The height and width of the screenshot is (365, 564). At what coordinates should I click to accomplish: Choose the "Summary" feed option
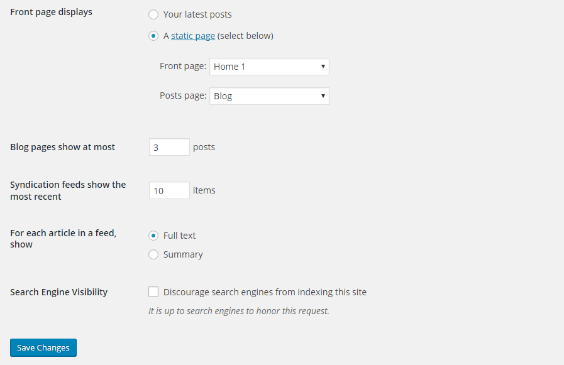(153, 254)
